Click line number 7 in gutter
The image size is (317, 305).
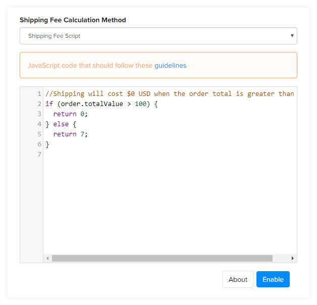pos(39,155)
